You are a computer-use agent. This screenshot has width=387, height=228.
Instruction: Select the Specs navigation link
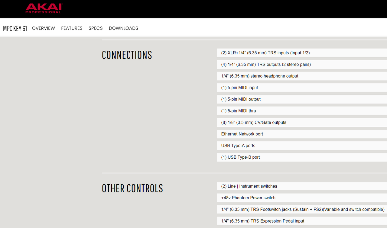pos(96,28)
